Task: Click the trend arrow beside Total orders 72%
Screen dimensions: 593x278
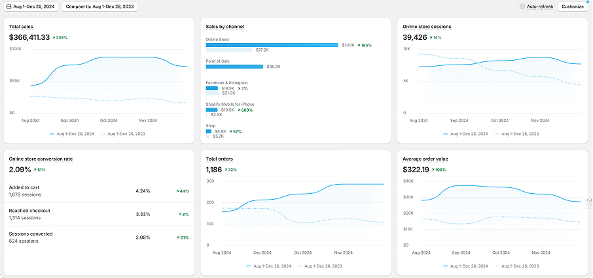Action: click(x=226, y=170)
